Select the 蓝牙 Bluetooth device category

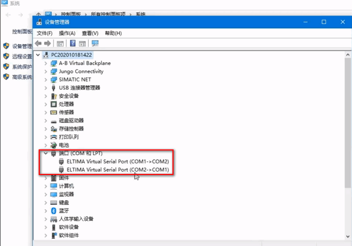[64, 210]
